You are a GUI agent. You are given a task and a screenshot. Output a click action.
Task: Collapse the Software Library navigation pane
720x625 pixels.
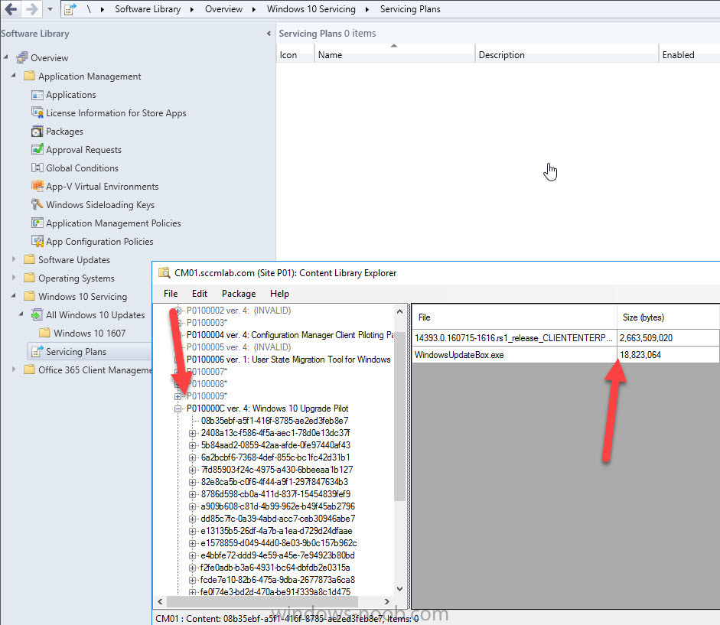tap(269, 34)
